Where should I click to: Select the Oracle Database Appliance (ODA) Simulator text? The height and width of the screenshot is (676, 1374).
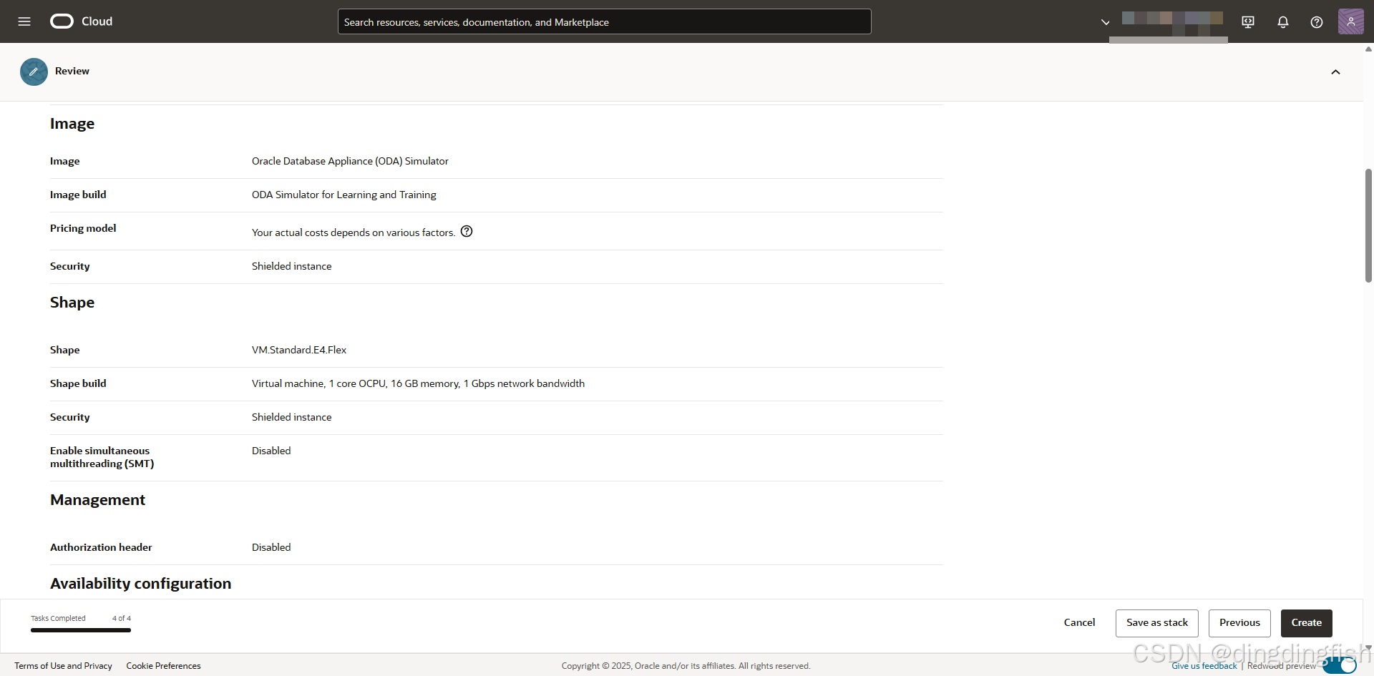coord(350,162)
